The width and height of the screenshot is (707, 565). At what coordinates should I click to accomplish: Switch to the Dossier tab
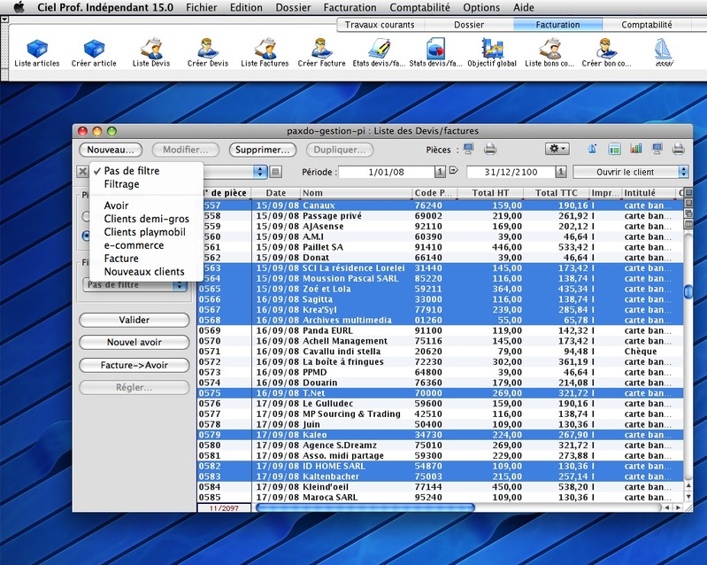coord(469,25)
